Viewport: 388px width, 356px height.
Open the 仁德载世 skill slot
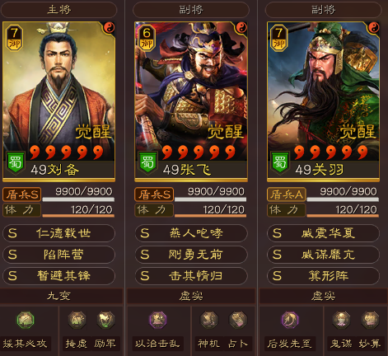(x=58, y=233)
